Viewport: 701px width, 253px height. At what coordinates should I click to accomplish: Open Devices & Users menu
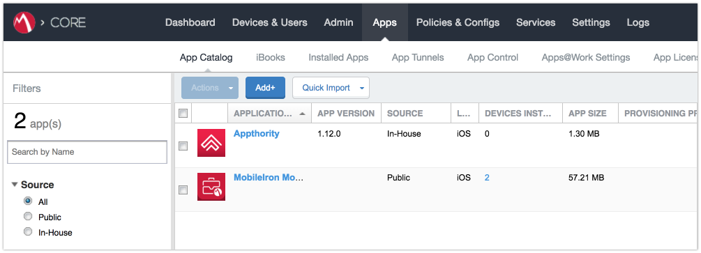click(269, 22)
